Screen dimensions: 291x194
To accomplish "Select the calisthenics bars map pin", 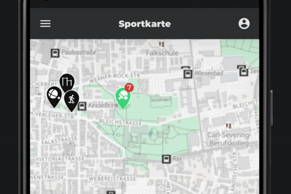I will [x=67, y=83].
